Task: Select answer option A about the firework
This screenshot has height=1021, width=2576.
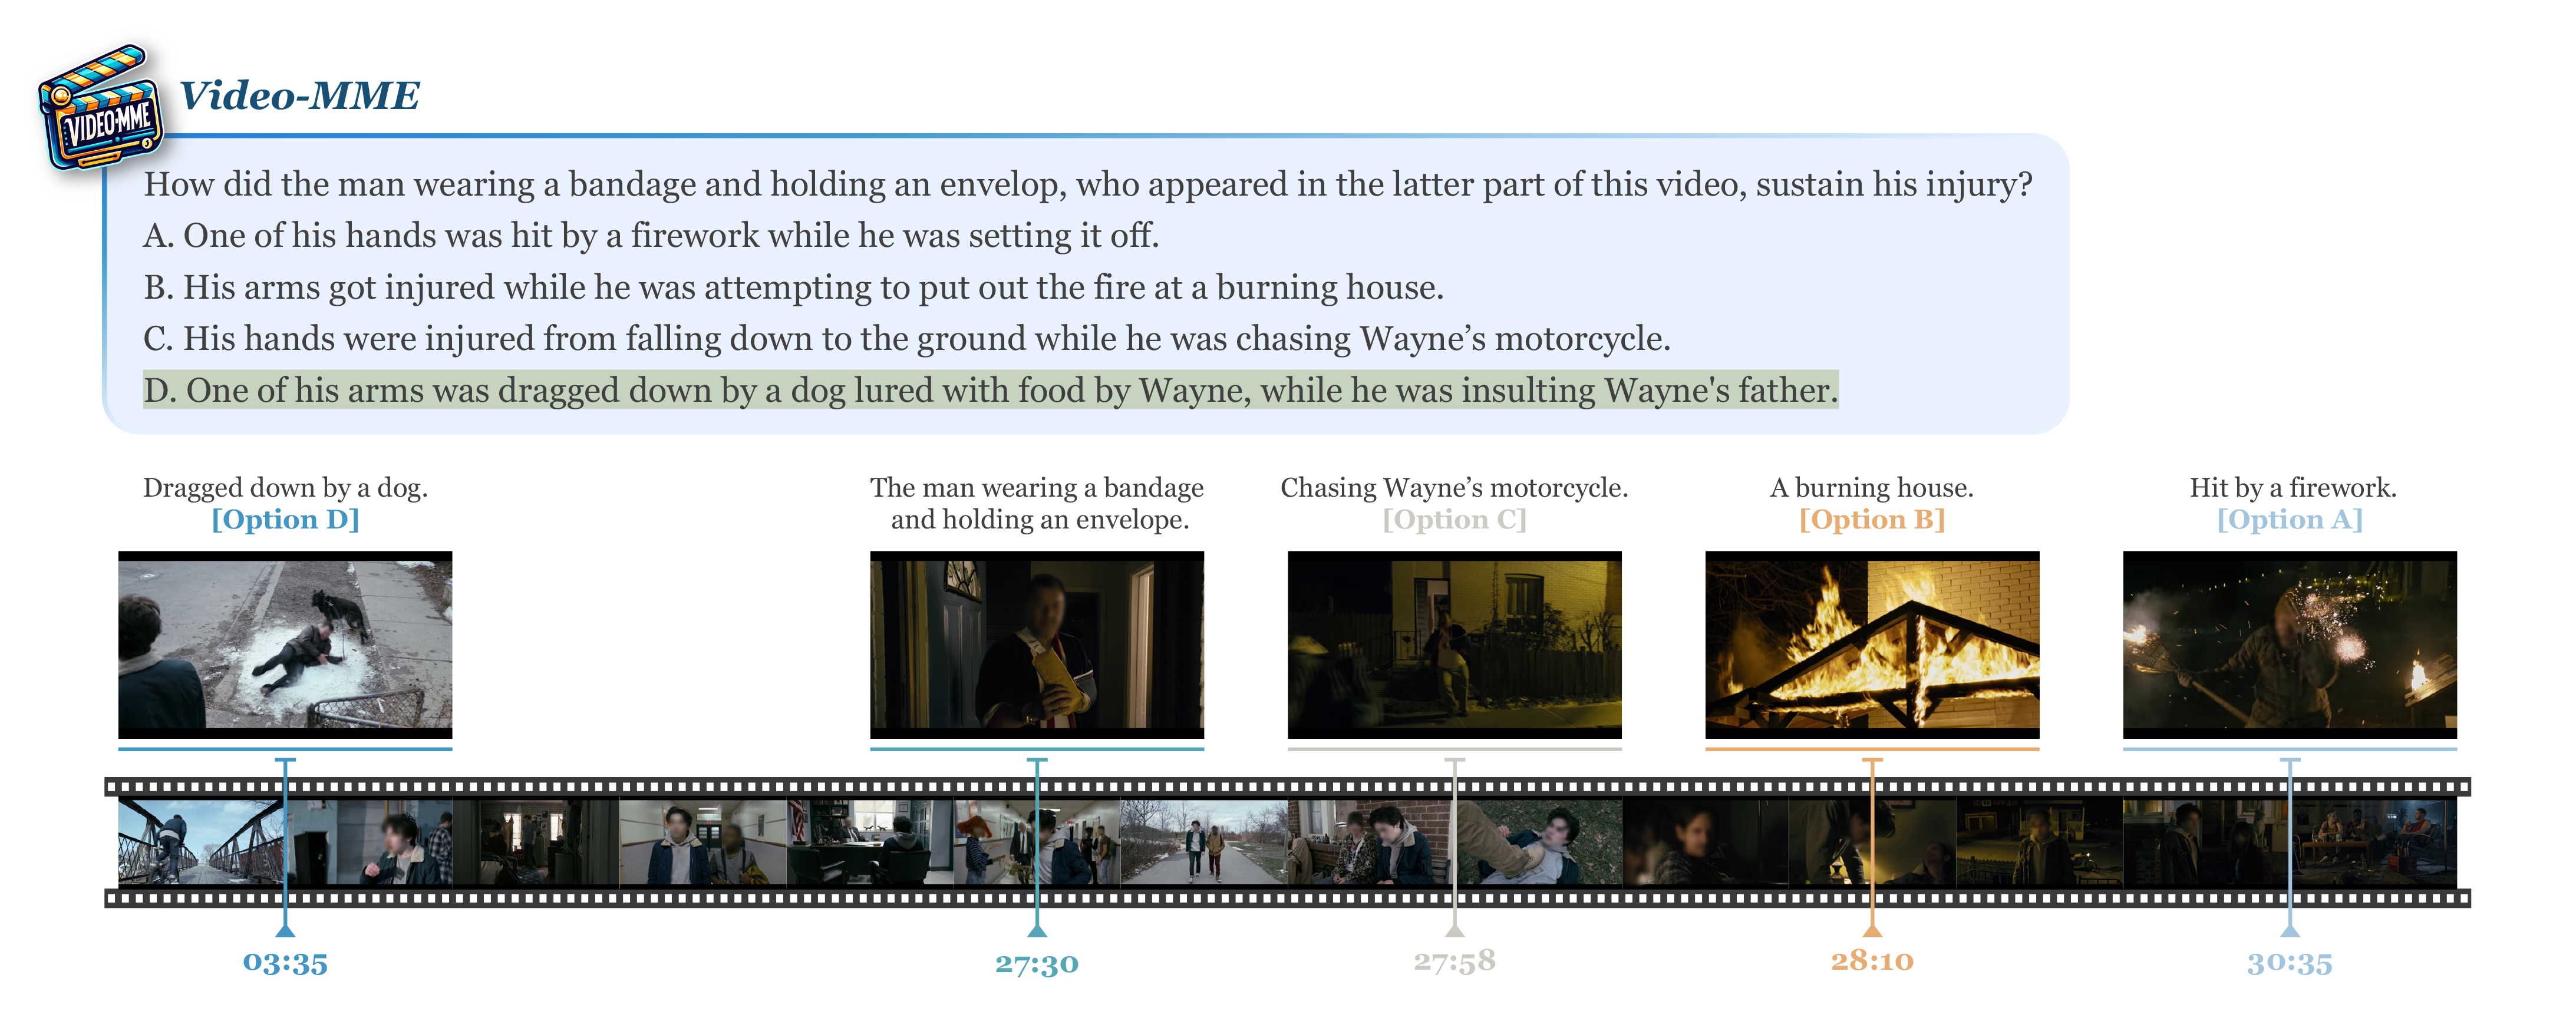Action: pyautogui.click(x=650, y=236)
